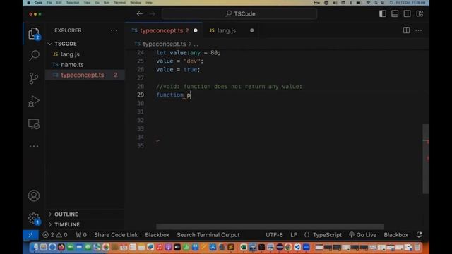Open the Explorer view in activity bar
The height and width of the screenshot is (254, 452).
pos(34,33)
